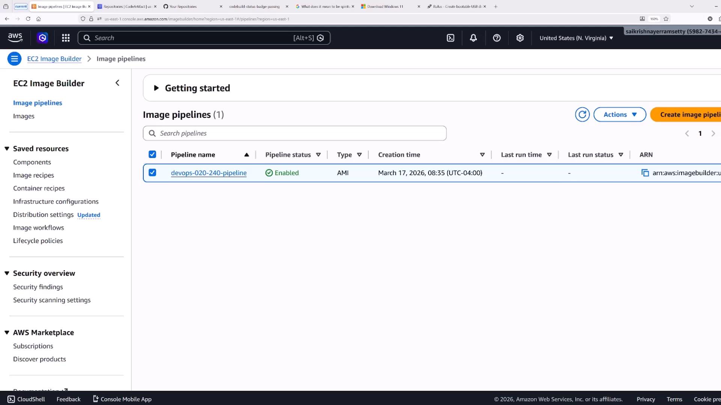The width and height of the screenshot is (721, 405).
Task: Go to the next page of pipelines
Action: pyautogui.click(x=713, y=133)
